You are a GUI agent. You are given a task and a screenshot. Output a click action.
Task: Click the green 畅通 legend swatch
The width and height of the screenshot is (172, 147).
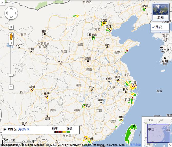click(68, 132)
